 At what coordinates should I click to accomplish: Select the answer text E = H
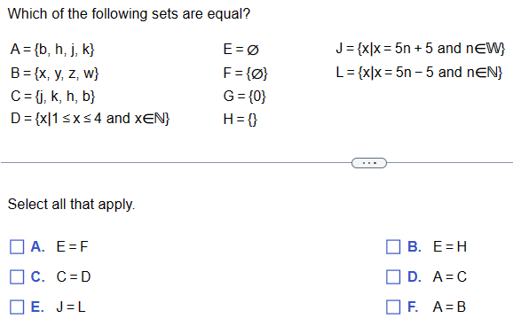[x=450, y=246]
